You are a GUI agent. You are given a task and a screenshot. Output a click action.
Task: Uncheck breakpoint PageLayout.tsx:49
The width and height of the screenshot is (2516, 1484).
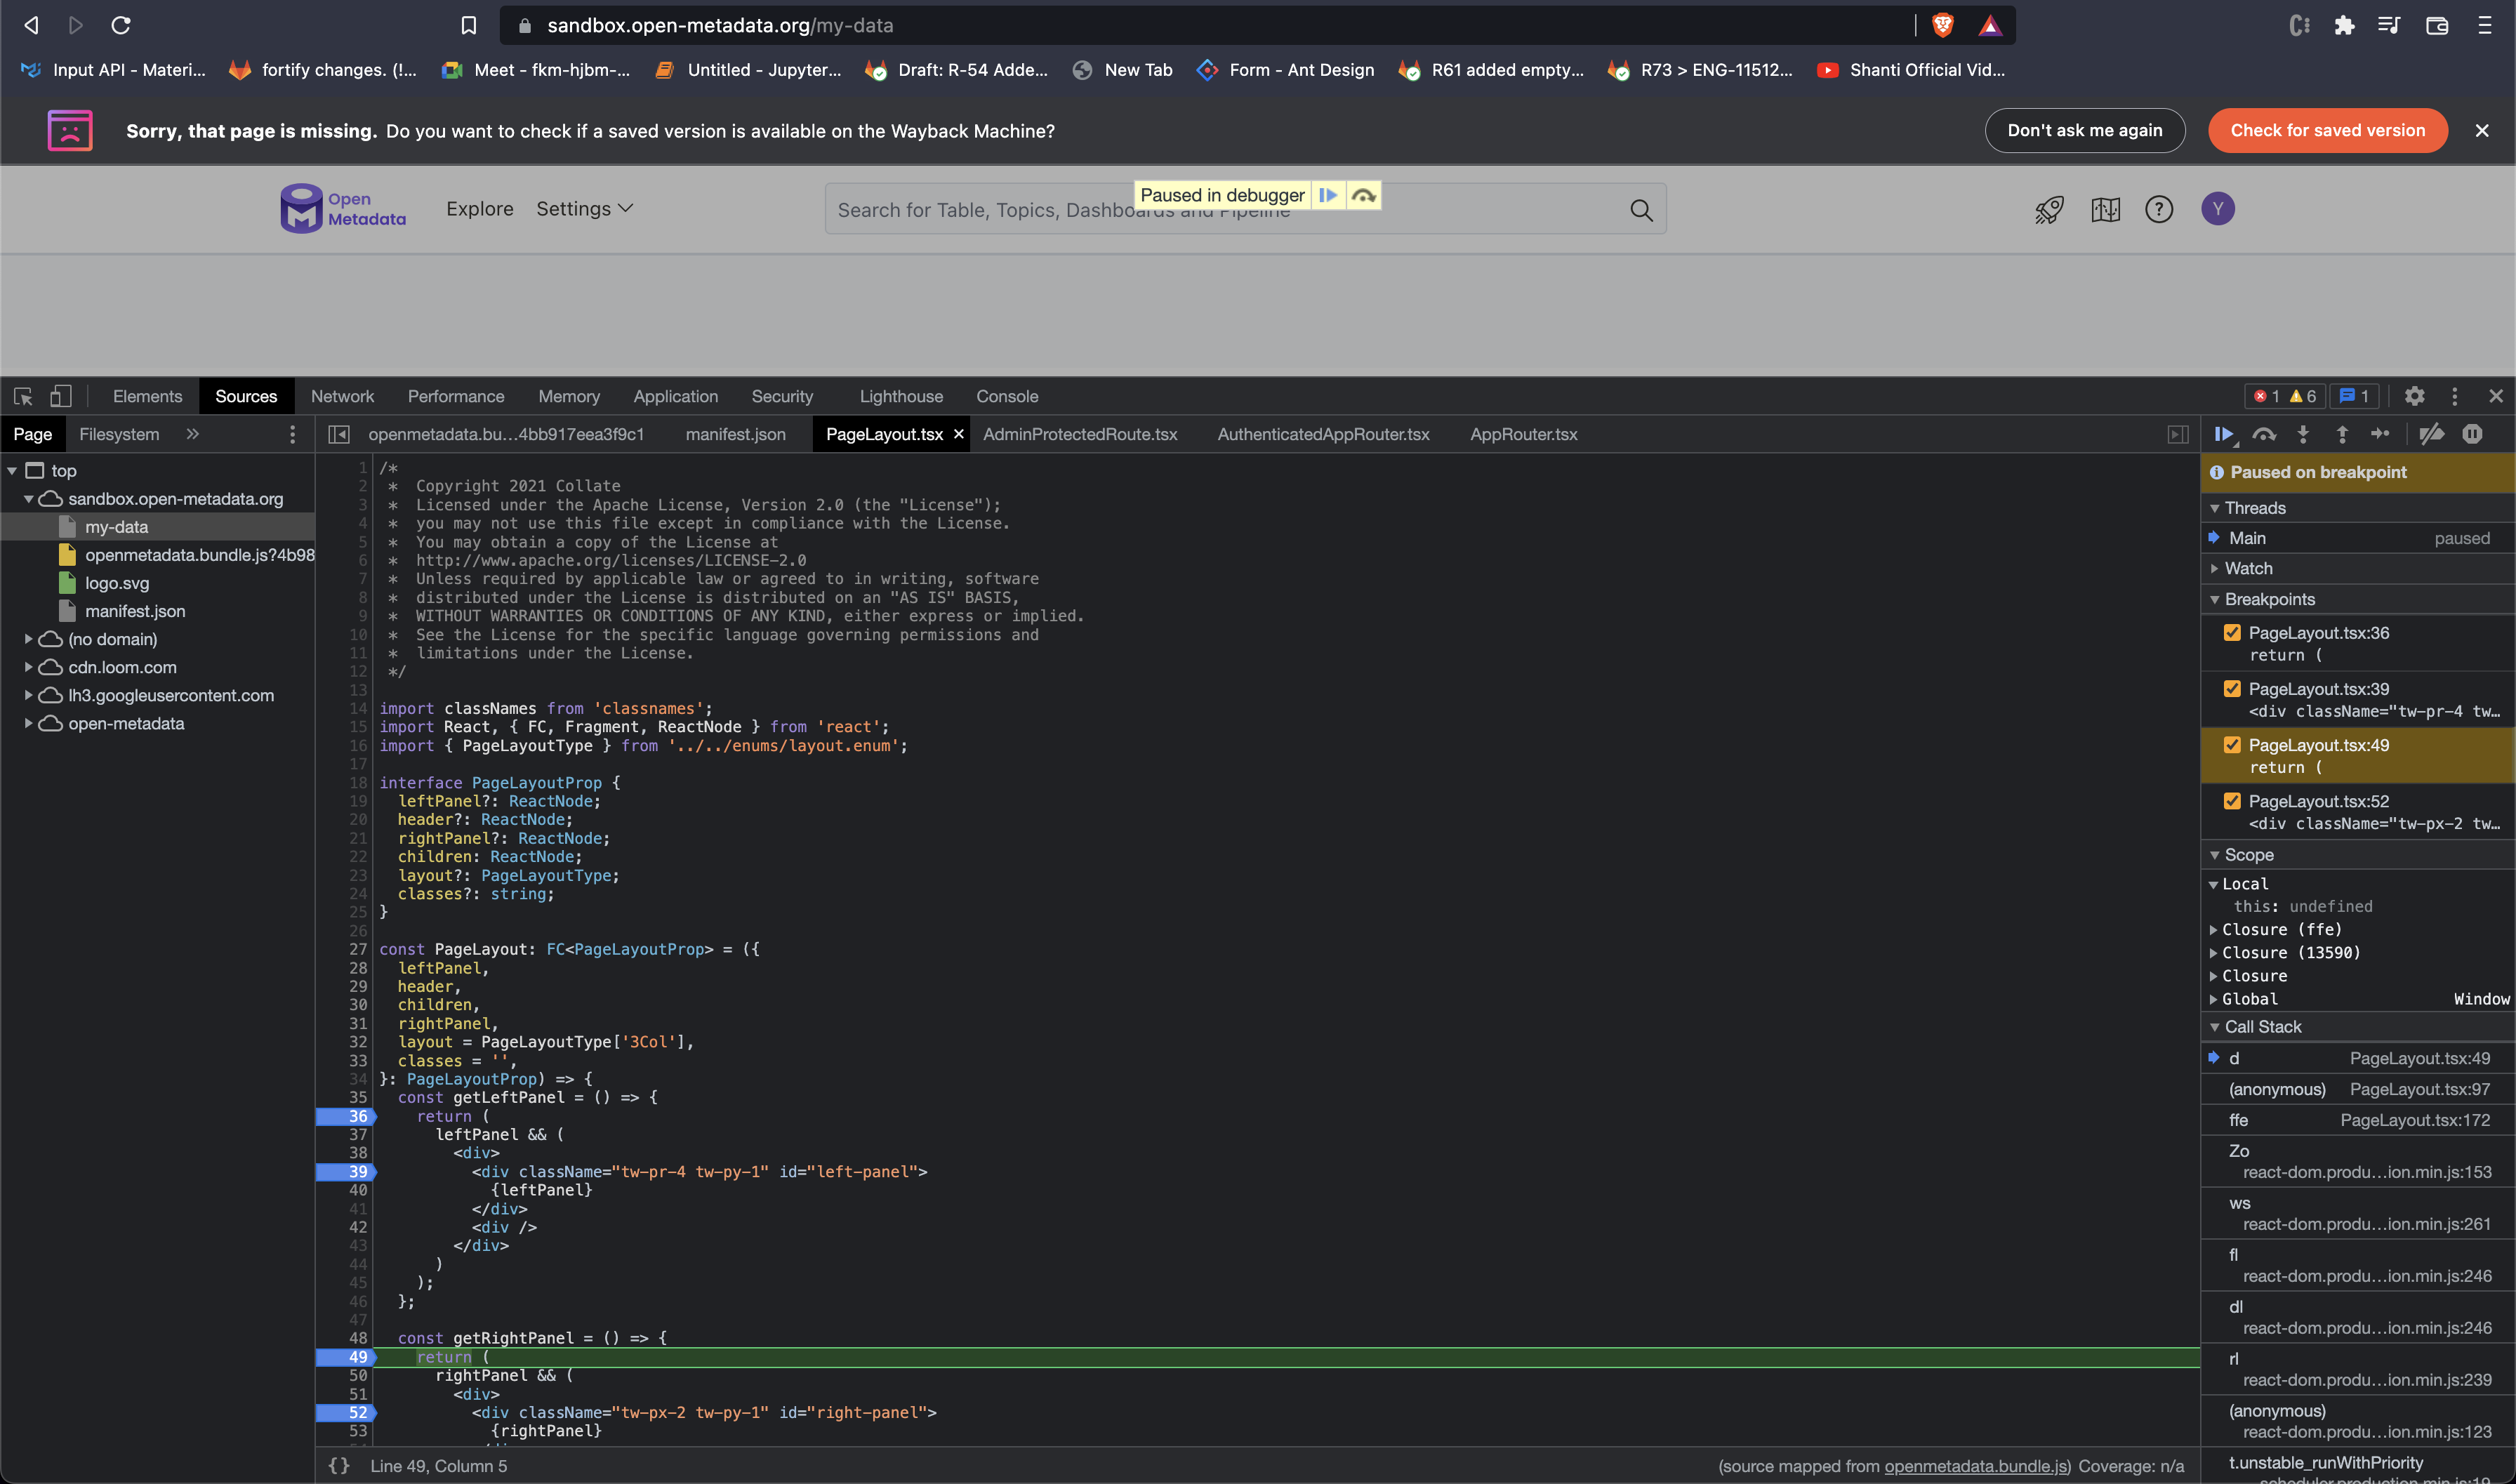(x=2232, y=744)
